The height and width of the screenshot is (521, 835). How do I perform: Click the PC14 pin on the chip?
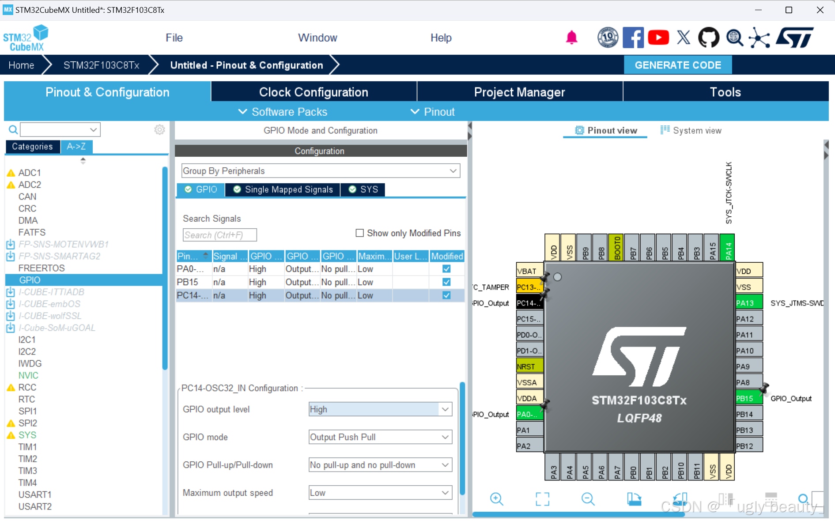[x=529, y=303]
